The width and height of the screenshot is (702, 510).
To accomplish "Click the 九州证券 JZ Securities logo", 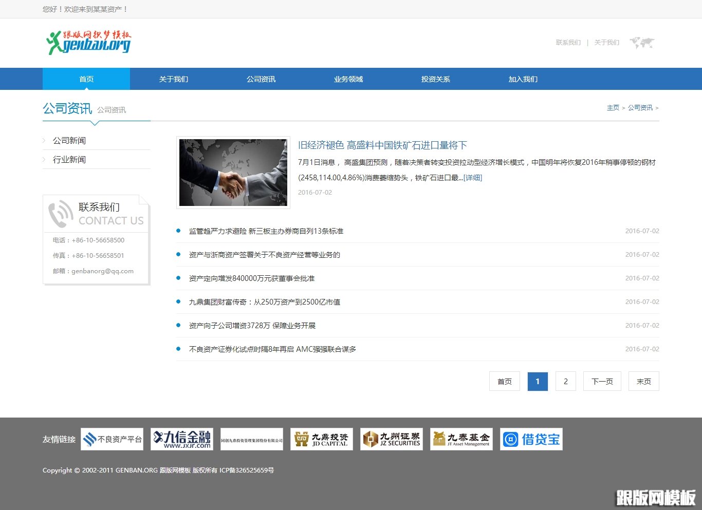I will pos(392,439).
